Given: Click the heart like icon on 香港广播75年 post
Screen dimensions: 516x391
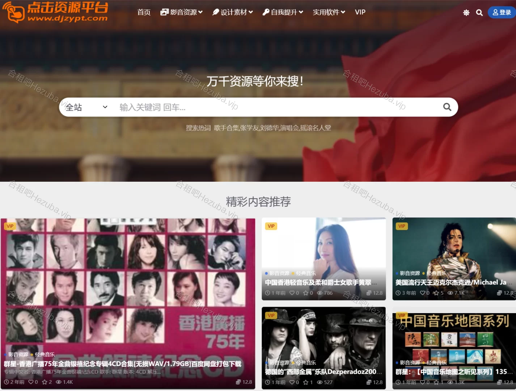Looking at the screenshot, I should tap(31, 382).
